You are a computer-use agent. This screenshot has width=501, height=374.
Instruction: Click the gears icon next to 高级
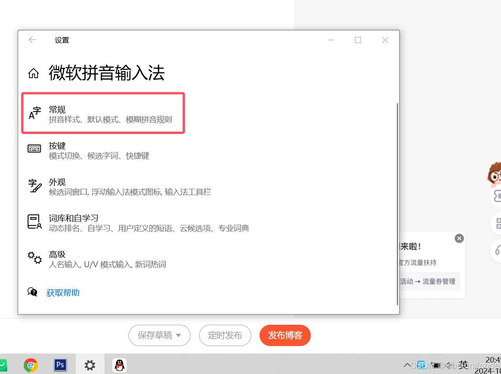pyautogui.click(x=35, y=258)
